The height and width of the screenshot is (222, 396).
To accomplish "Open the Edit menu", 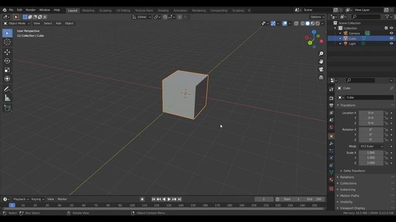I will tap(19, 10).
